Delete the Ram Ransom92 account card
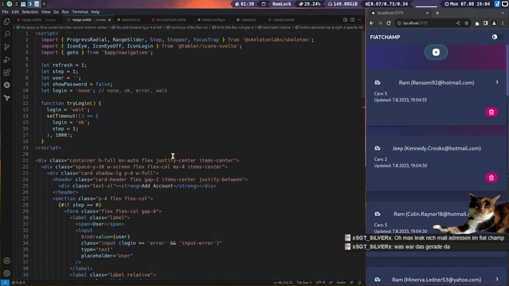 coord(491,112)
